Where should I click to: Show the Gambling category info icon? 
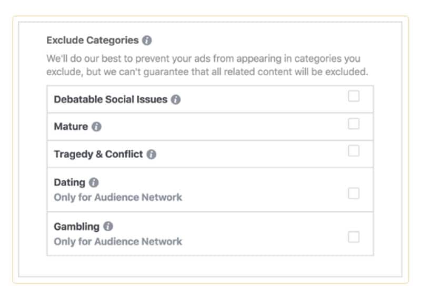click(x=108, y=227)
